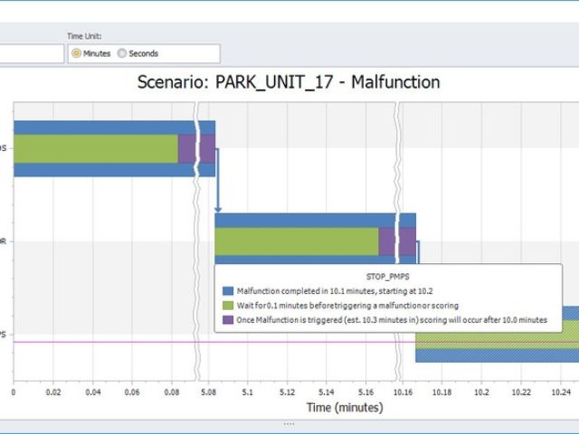Click the 10.16 axis tick label
The width and height of the screenshot is (579, 434).
[403, 392]
